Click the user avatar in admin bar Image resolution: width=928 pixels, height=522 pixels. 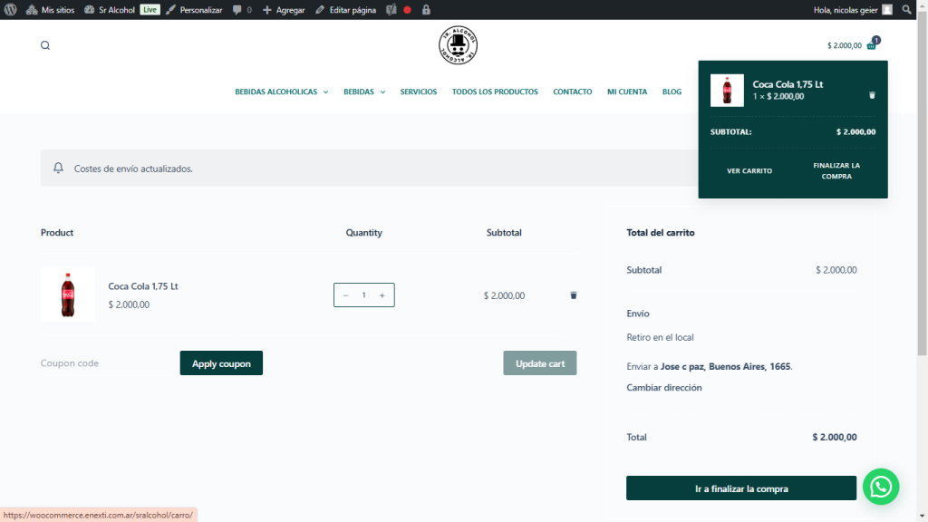point(886,9)
